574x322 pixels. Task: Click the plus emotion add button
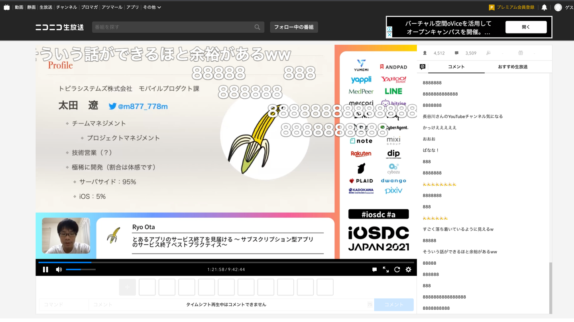click(x=128, y=287)
